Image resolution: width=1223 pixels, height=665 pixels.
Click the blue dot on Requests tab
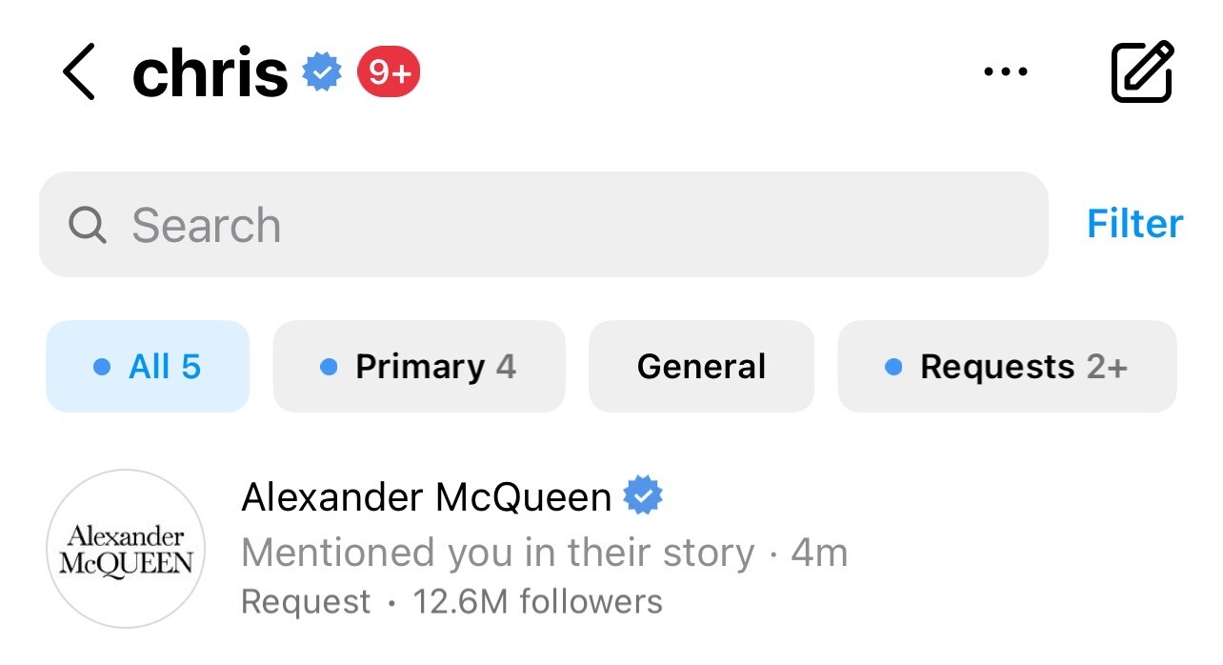(x=893, y=367)
